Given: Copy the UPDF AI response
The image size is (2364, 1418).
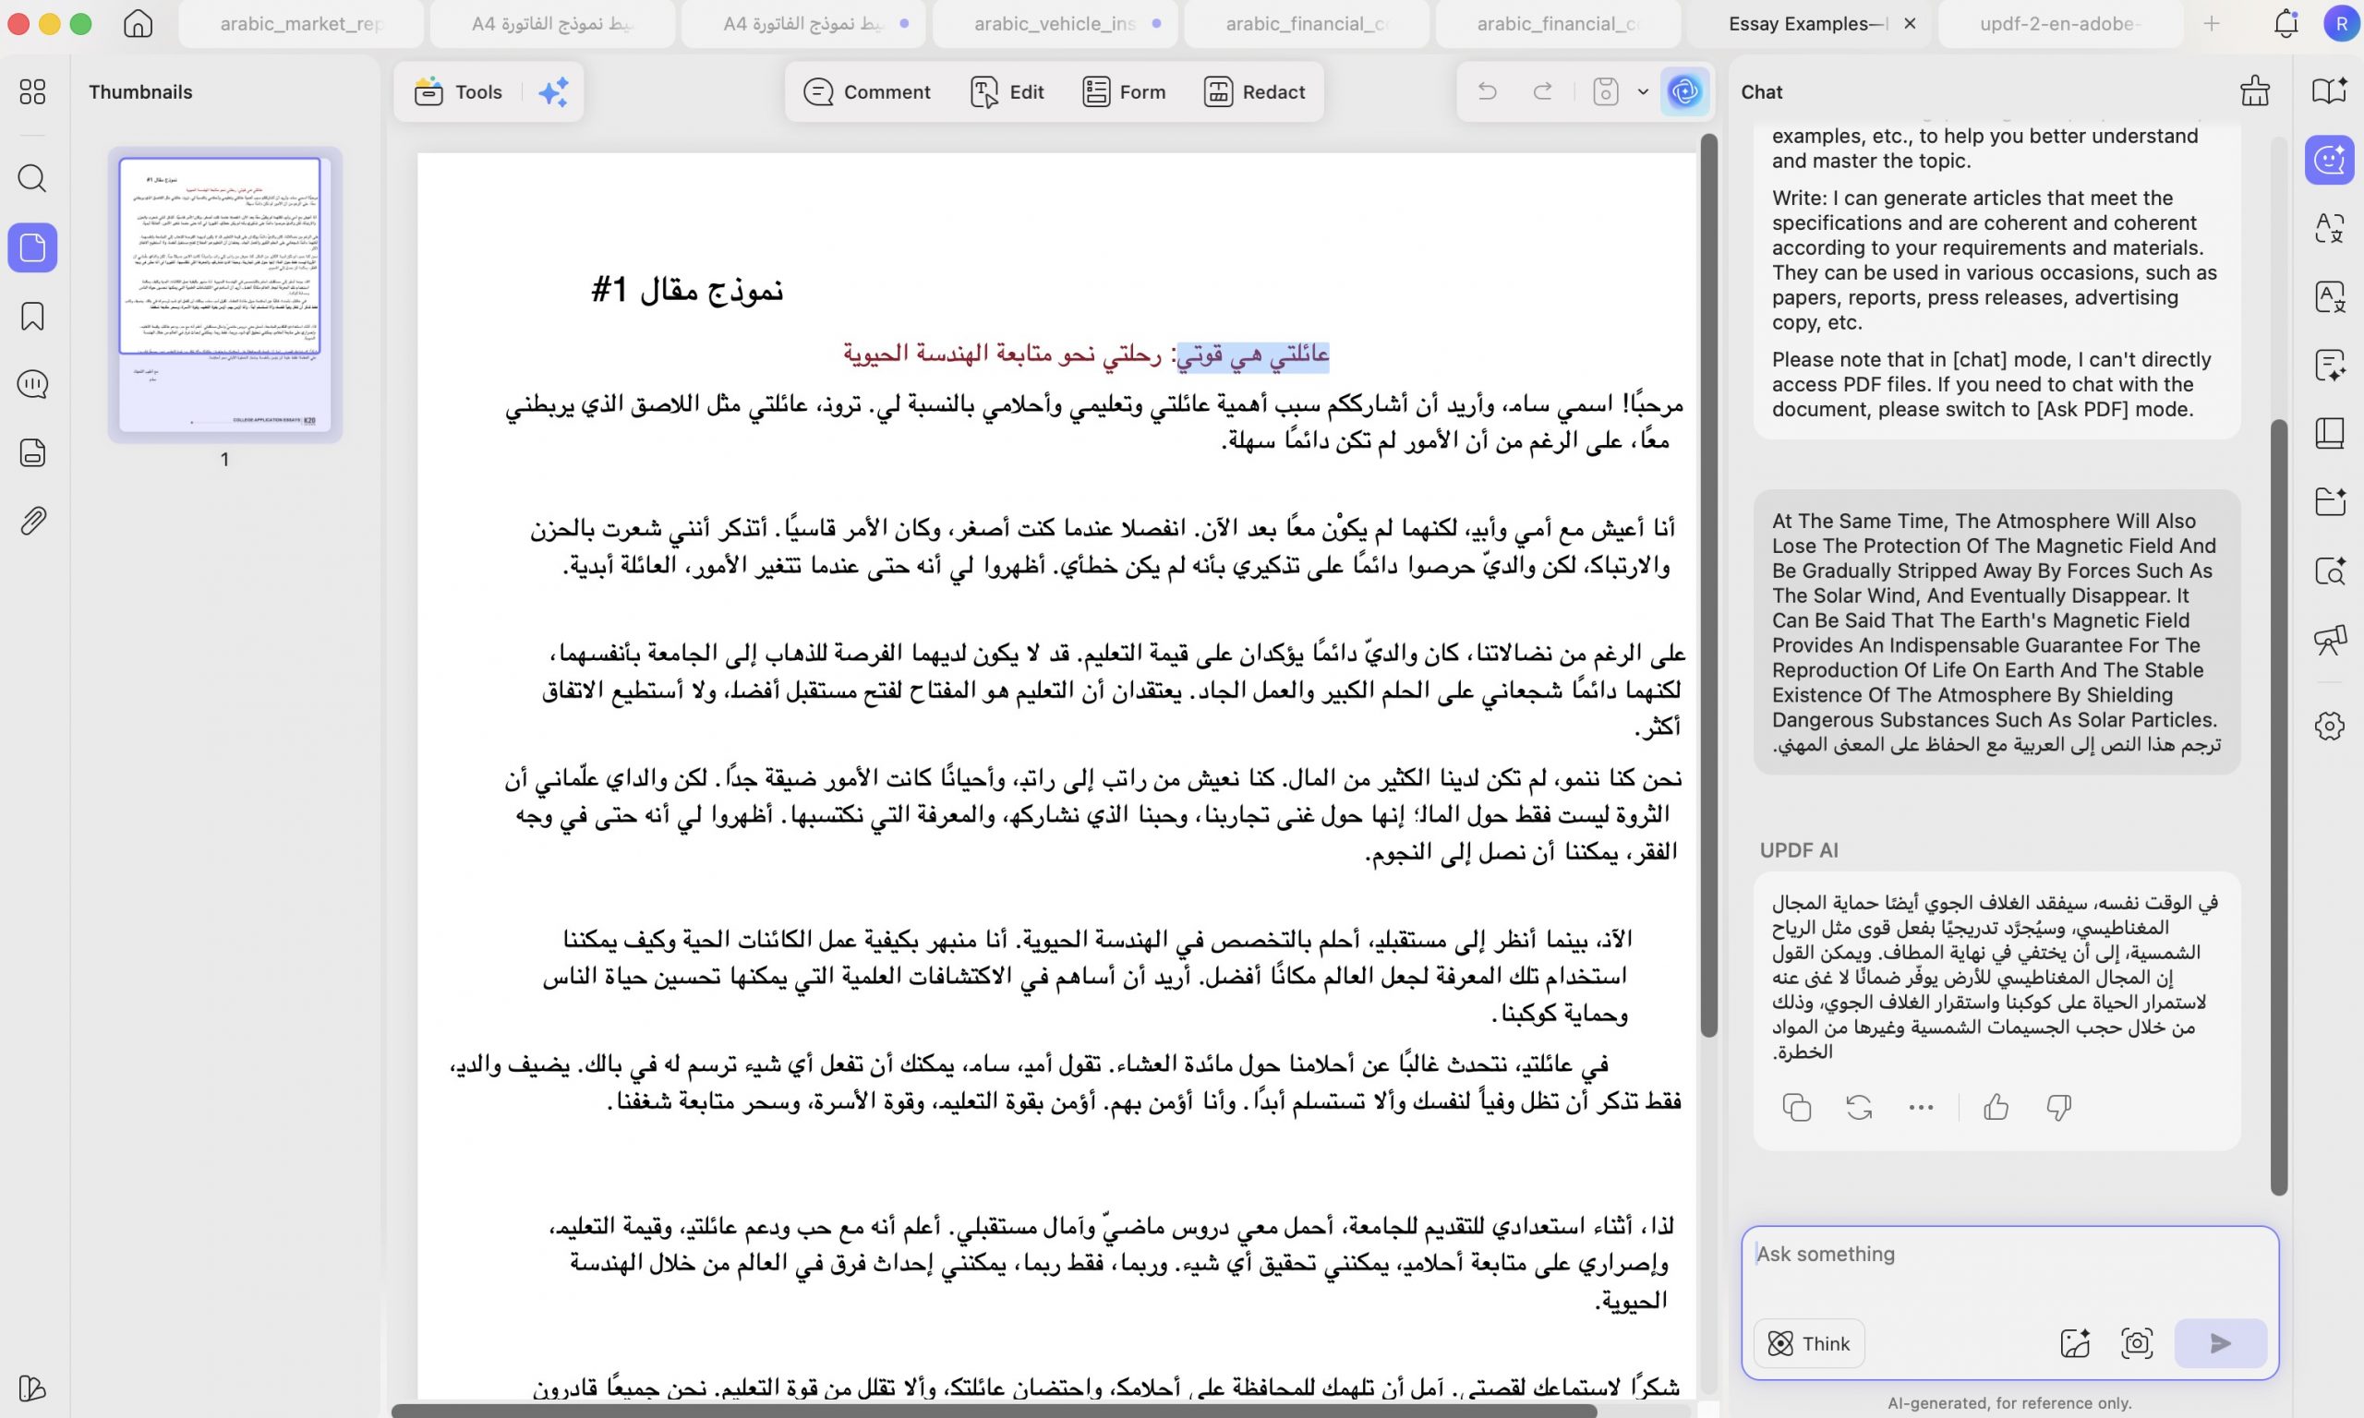Looking at the screenshot, I should pyautogui.click(x=1796, y=1108).
